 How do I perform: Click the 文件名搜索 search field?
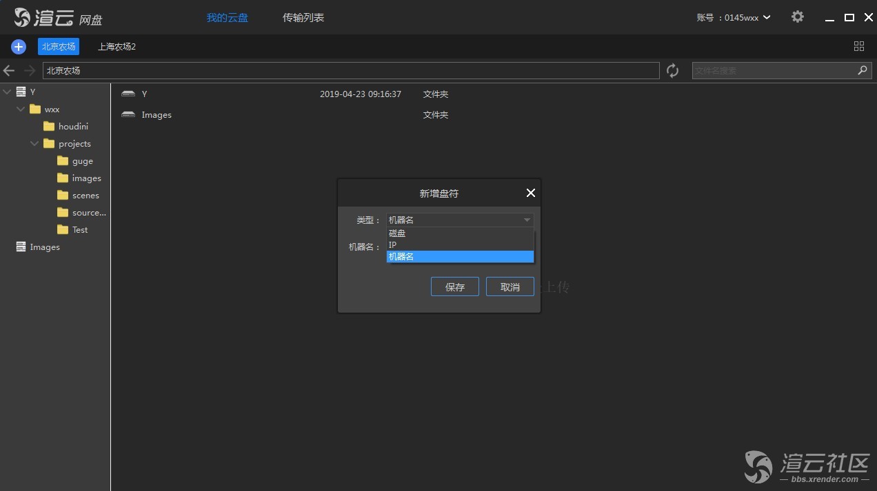click(772, 71)
